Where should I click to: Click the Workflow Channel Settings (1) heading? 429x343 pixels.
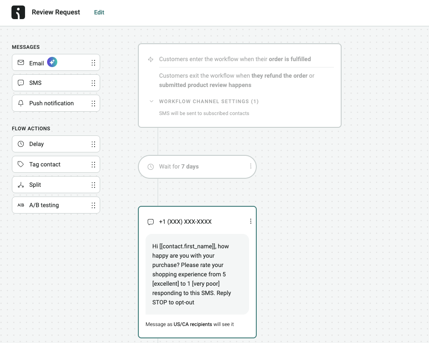(x=209, y=101)
